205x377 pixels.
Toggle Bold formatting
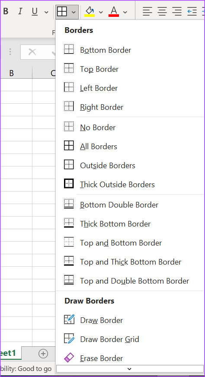point(6,12)
